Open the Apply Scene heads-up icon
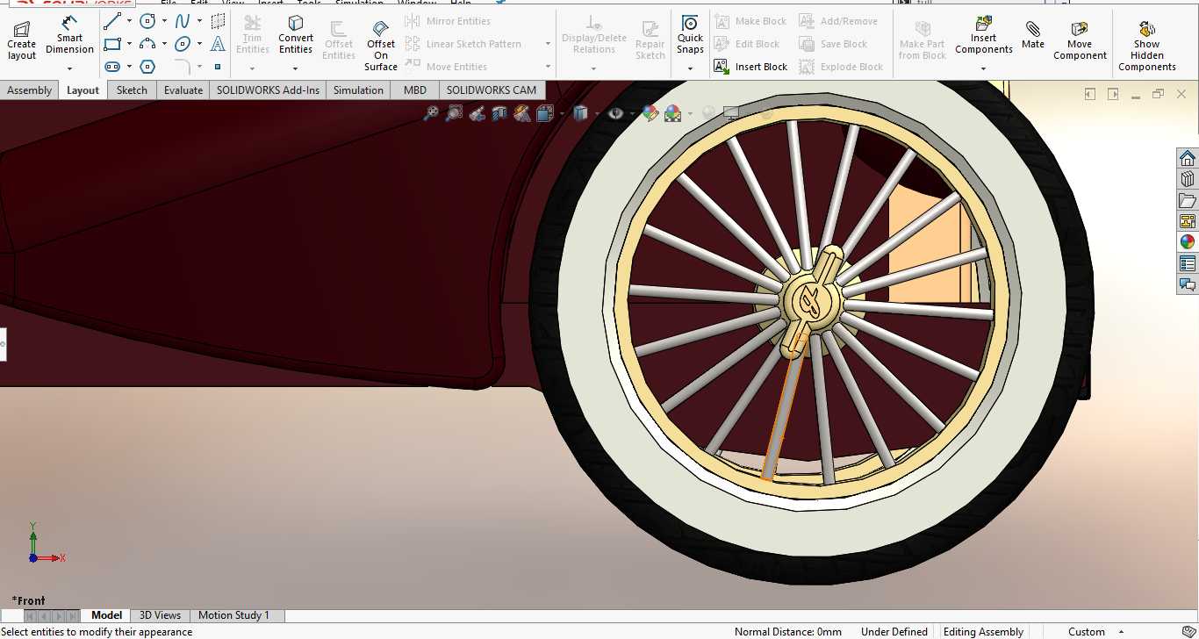1199x639 pixels. [673, 113]
